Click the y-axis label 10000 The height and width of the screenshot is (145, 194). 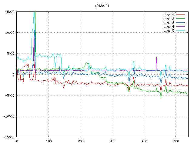(x=10, y=33)
